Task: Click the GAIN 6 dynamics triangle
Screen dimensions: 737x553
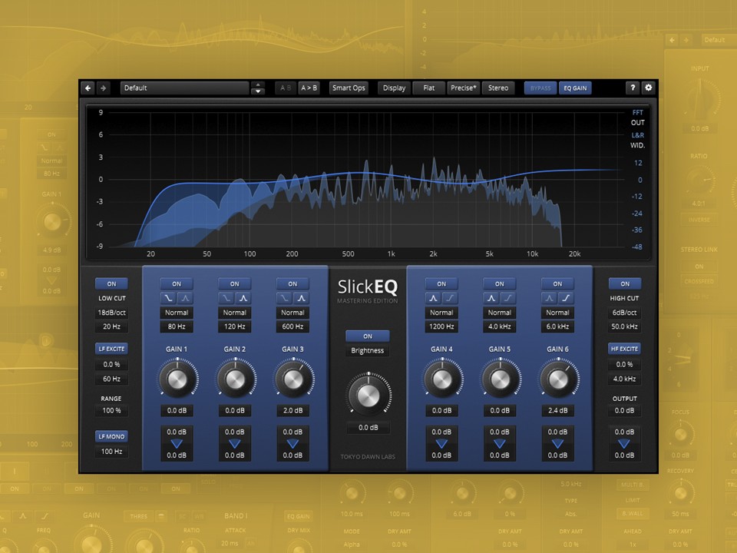Action: pyautogui.click(x=557, y=443)
